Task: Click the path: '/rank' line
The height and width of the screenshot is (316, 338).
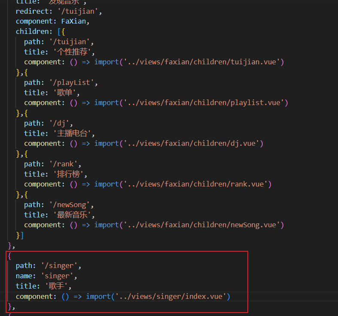Action: [52, 164]
